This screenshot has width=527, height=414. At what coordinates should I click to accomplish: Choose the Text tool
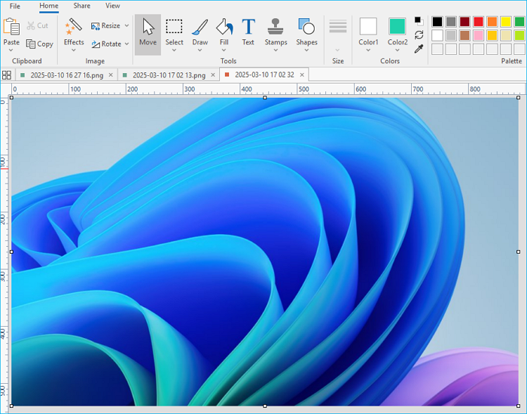click(x=248, y=33)
